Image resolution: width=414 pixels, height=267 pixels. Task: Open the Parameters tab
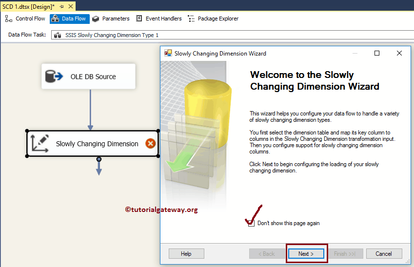[x=111, y=19]
